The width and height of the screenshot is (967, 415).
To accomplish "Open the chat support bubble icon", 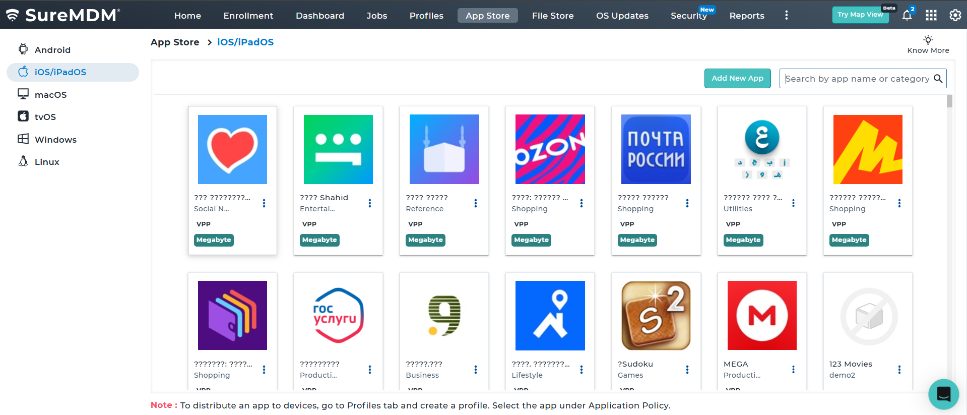I will tap(943, 394).
